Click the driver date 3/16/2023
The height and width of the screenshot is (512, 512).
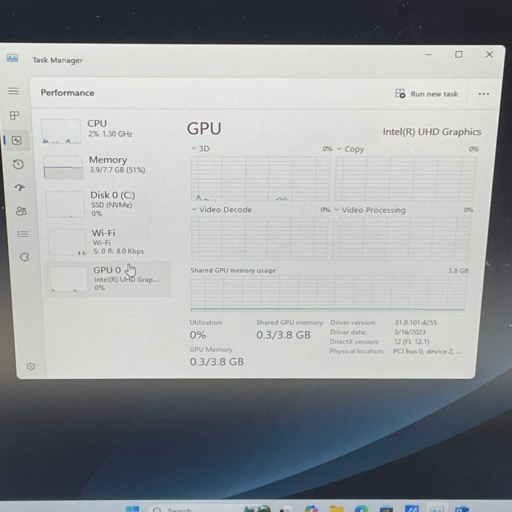click(x=410, y=332)
